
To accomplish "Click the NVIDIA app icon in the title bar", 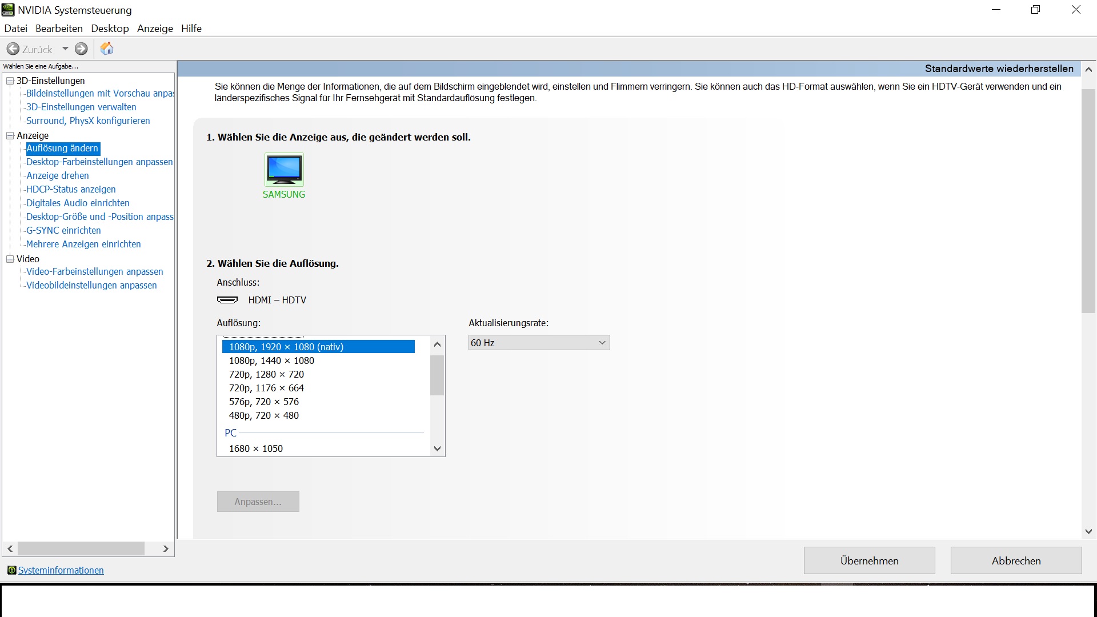I will coord(8,10).
